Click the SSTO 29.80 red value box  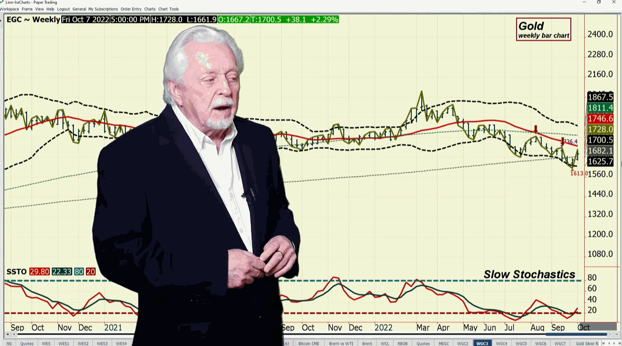pos(39,271)
